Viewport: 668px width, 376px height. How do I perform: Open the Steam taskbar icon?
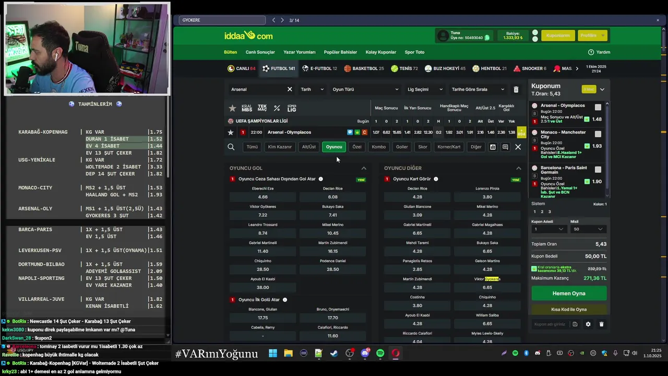point(334,354)
